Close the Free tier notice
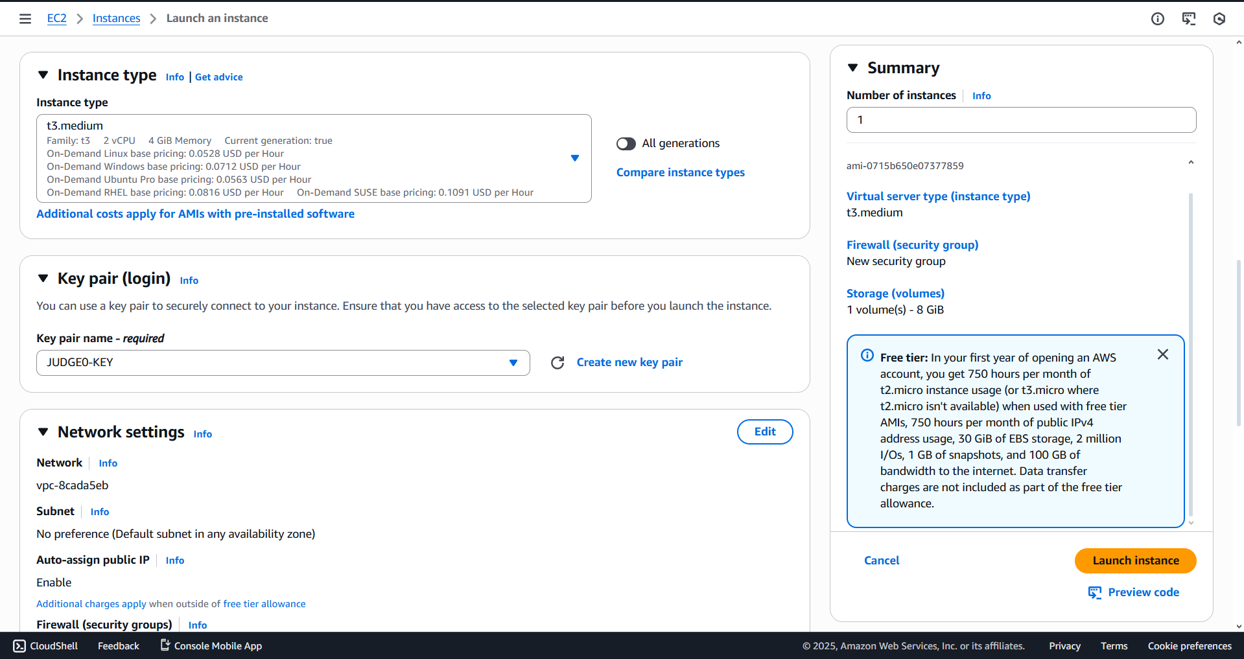The width and height of the screenshot is (1244, 659). (1162, 354)
